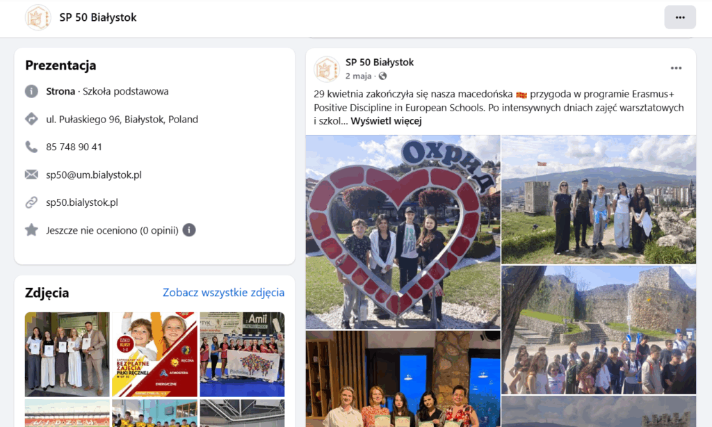Open the team photo with Podlaskie banner

tap(243, 354)
